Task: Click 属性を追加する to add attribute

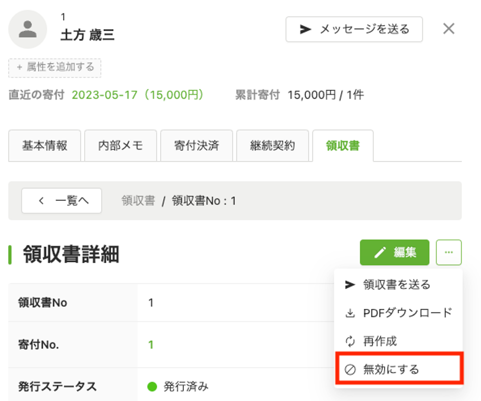Action: pyautogui.click(x=55, y=68)
